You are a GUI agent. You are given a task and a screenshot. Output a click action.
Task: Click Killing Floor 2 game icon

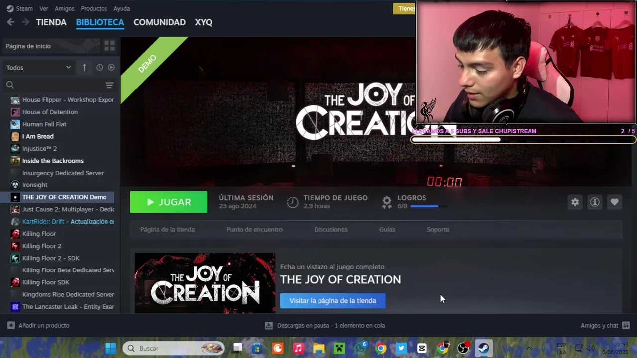pyautogui.click(x=15, y=246)
